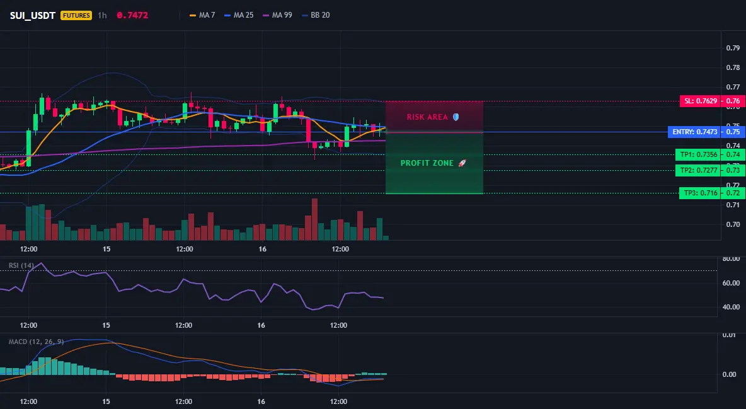Click the tallest red volume bar
Screen dimensions: 746x409
pyautogui.click(x=314, y=219)
